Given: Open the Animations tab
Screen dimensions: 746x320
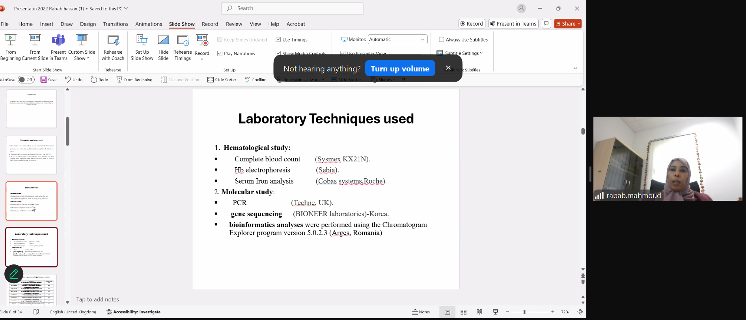Looking at the screenshot, I should tap(149, 24).
